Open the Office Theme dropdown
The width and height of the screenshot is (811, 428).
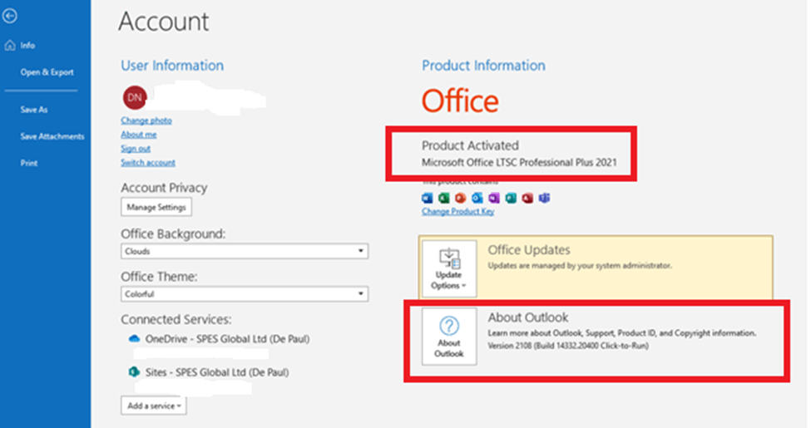pos(245,294)
